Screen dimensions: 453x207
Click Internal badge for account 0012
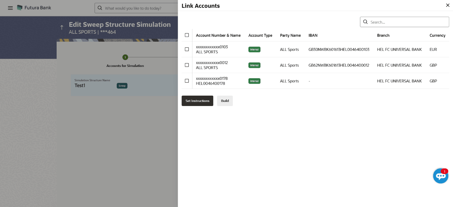[254, 65]
